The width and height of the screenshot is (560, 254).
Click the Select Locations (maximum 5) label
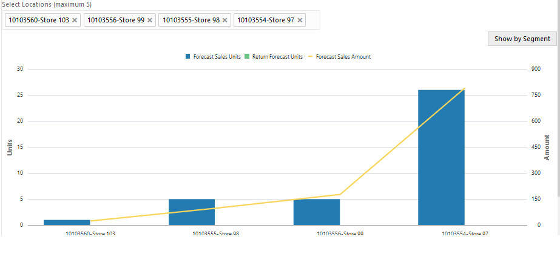47,5
